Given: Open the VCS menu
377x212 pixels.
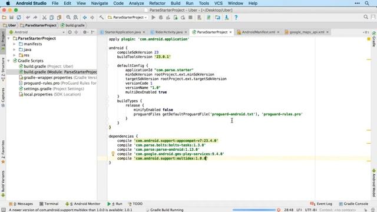Looking at the screenshot, I should click(x=219, y=3).
